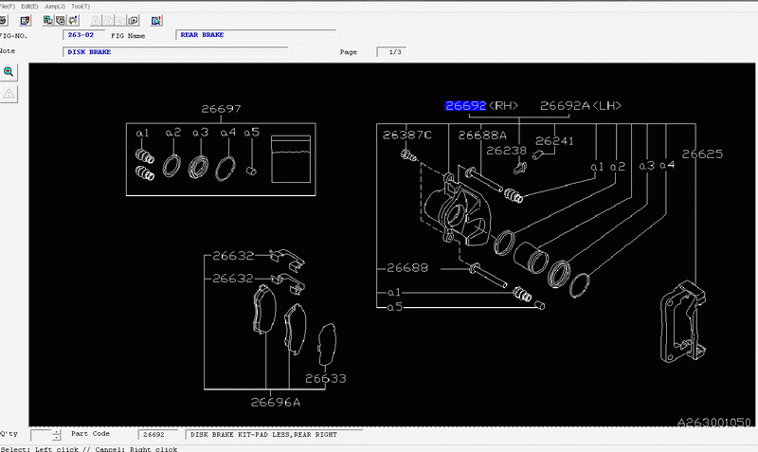
Task: Open the Tool menu
Action: (x=81, y=6)
